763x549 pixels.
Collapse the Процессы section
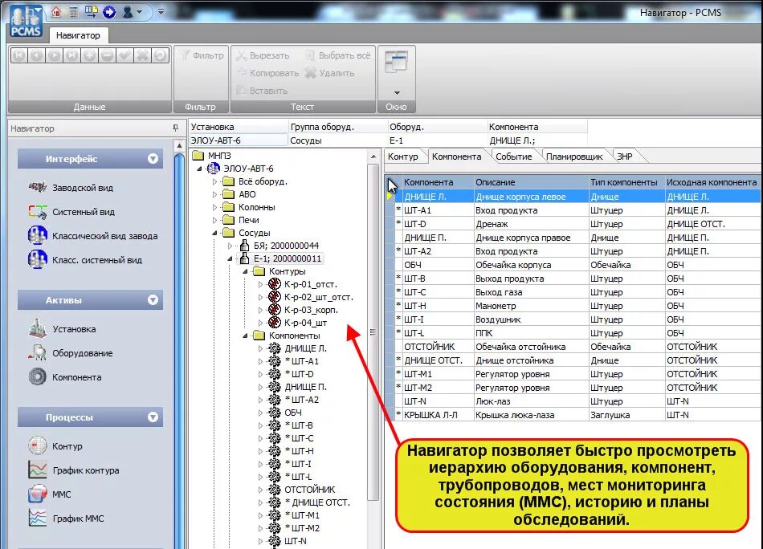coord(153,417)
